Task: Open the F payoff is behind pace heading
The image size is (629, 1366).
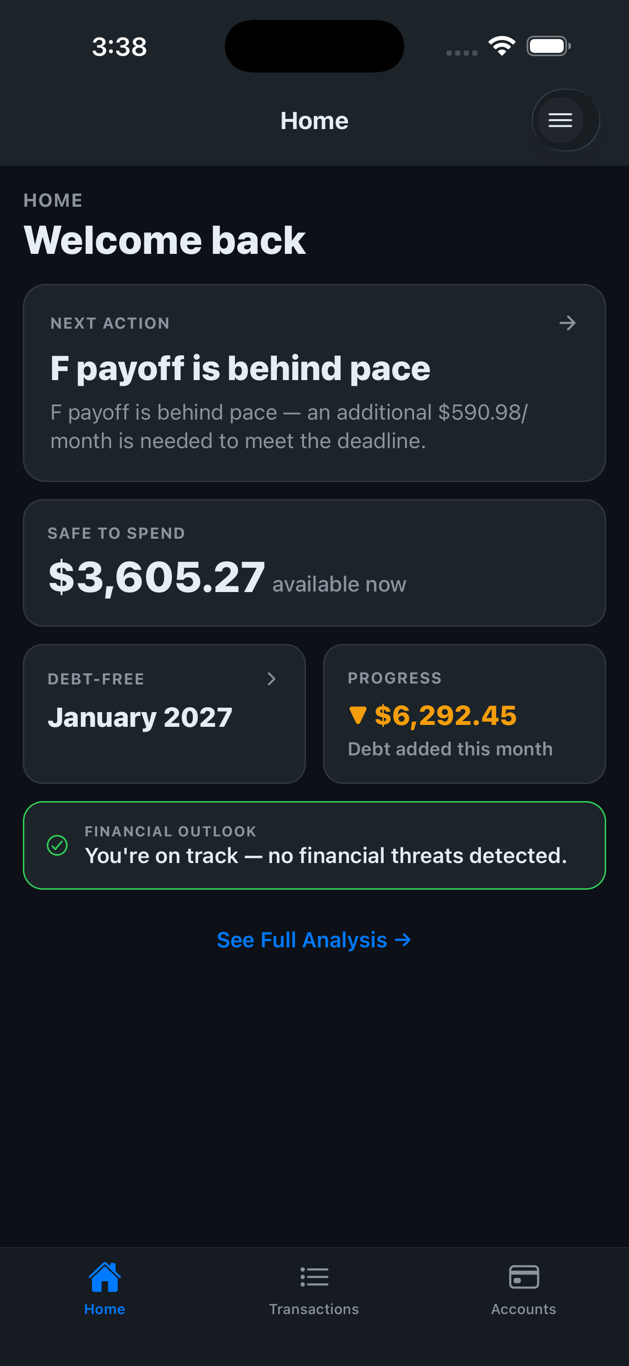Action: point(240,368)
